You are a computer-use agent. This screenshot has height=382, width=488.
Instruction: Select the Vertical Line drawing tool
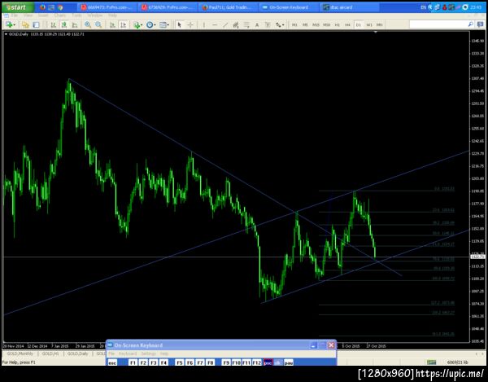point(204,24)
